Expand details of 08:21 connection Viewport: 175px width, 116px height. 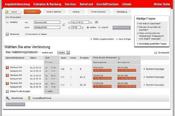click(x=7, y=75)
